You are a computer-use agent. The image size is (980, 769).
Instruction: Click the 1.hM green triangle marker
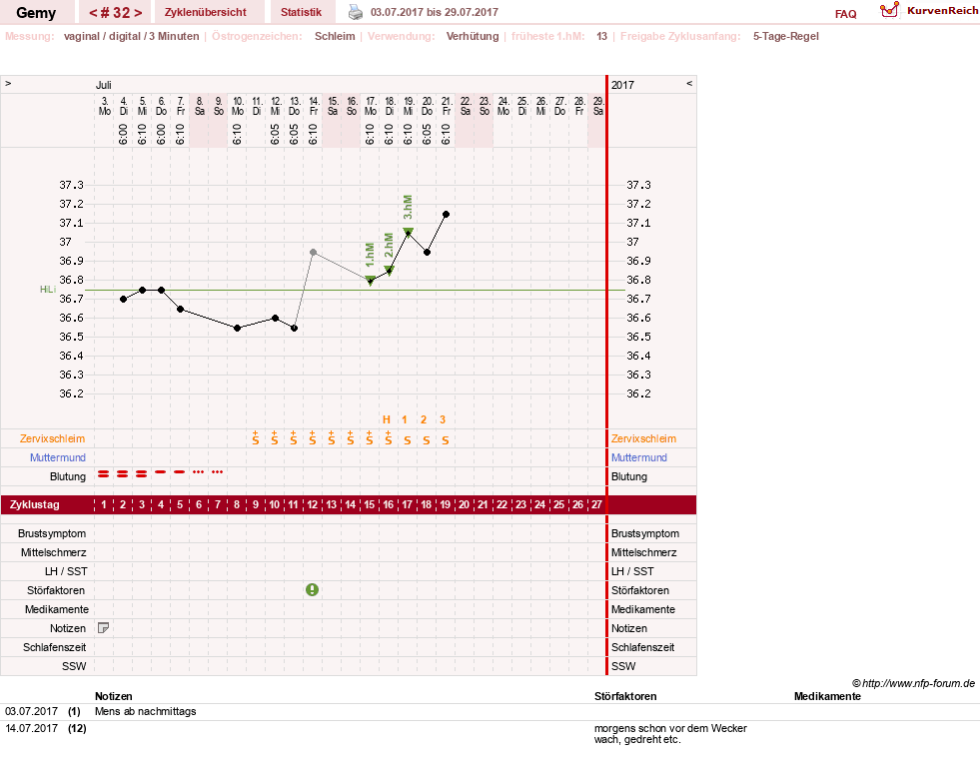(x=370, y=281)
